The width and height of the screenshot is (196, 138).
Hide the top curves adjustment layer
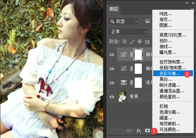112,55
